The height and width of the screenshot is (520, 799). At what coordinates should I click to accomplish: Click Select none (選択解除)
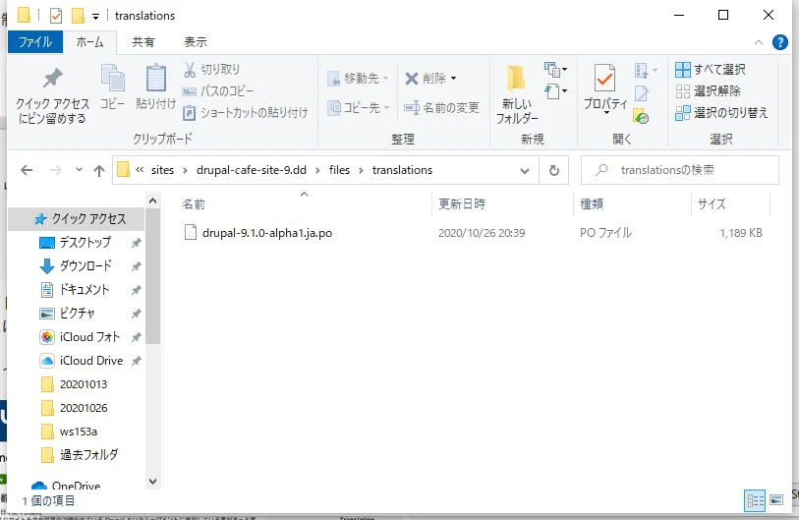point(709,91)
